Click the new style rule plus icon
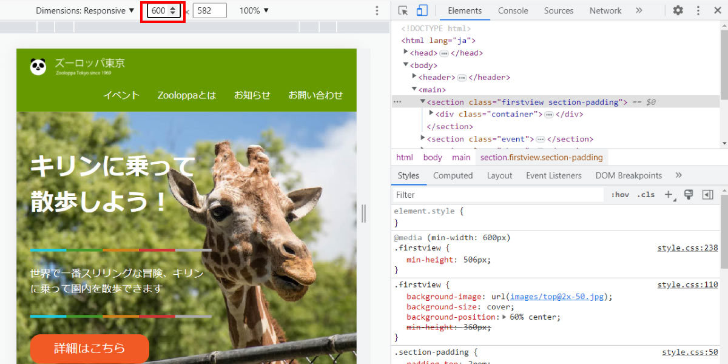Viewport: 728px width, 364px height. 669,195
